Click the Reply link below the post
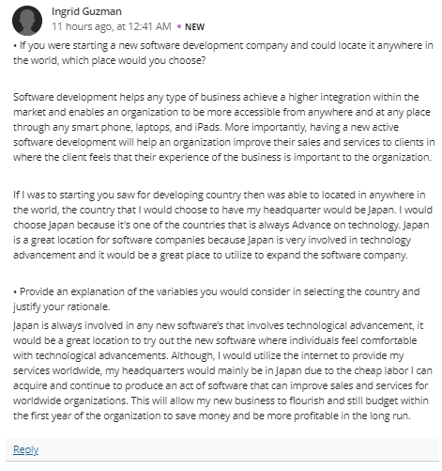Image resolution: width=442 pixels, height=471 pixels. pos(25,449)
